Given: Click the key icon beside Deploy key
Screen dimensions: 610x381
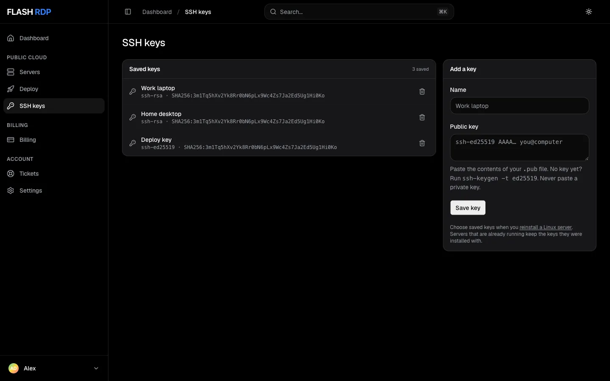Looking at the screenshot, I should click(133, 143).
